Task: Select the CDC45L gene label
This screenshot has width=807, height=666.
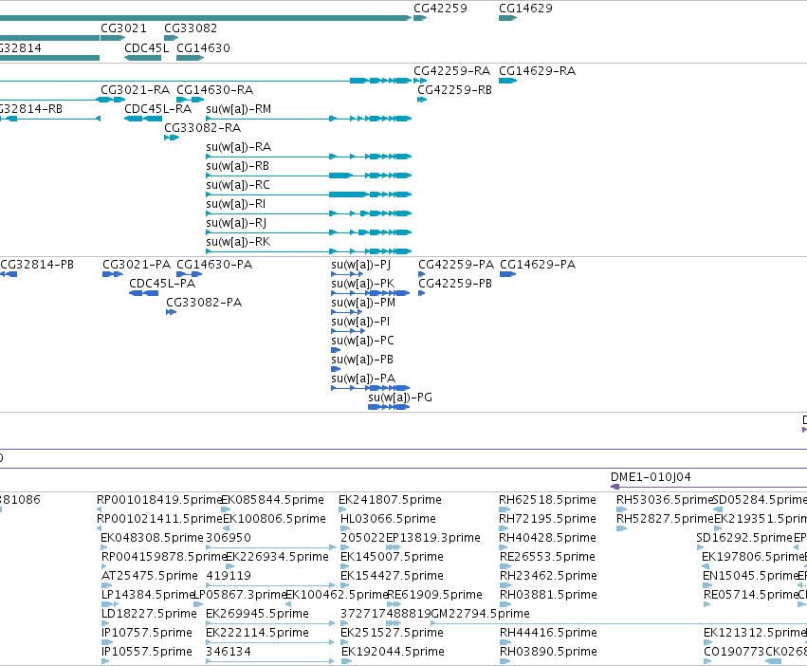Action: (x=147, y=48)
